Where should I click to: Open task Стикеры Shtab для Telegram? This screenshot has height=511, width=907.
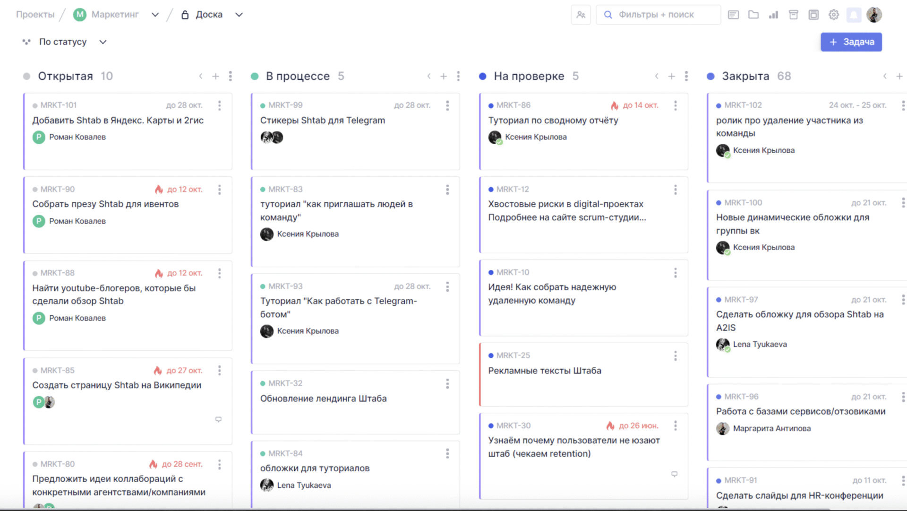pyautogui.click(x=323, y=121)
